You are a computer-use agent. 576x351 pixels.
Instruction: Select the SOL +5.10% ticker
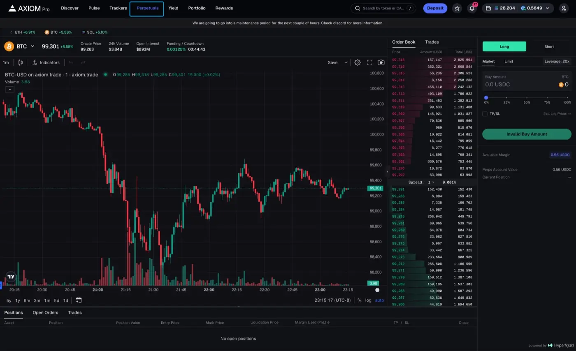[x=95, y=32]
